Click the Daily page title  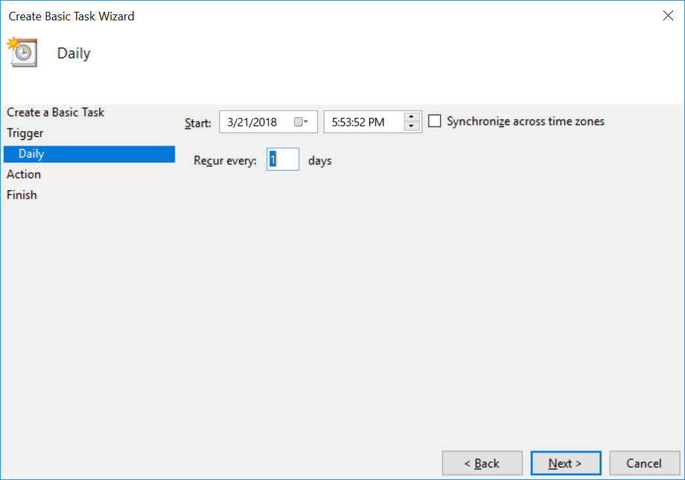pos(73,53)
